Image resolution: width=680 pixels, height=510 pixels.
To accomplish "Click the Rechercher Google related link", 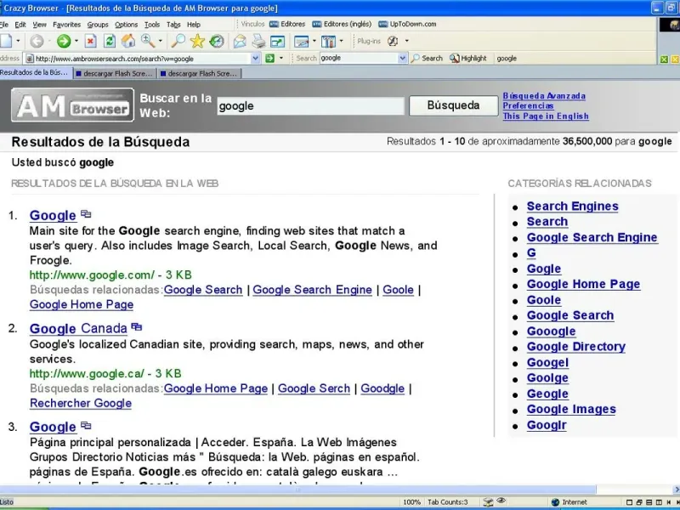I will coord(81,403).
